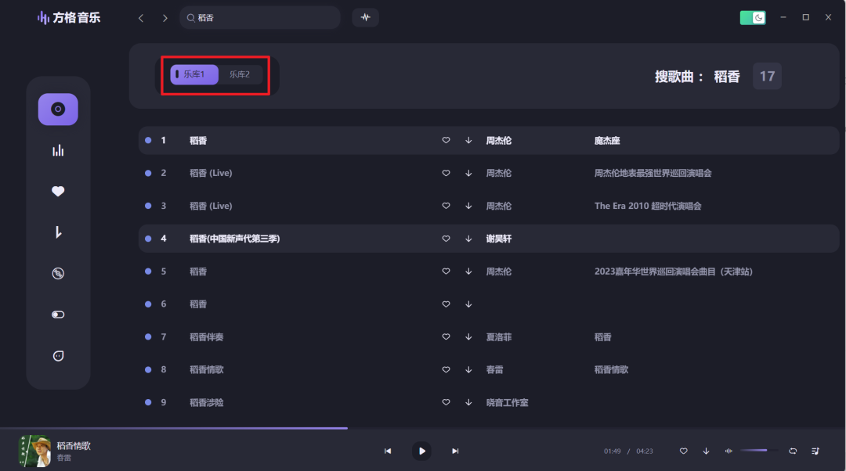The width and height of the screenshot is (846, 471).
Task: Click the 方格音乐 logo
Action: [69, 18]
